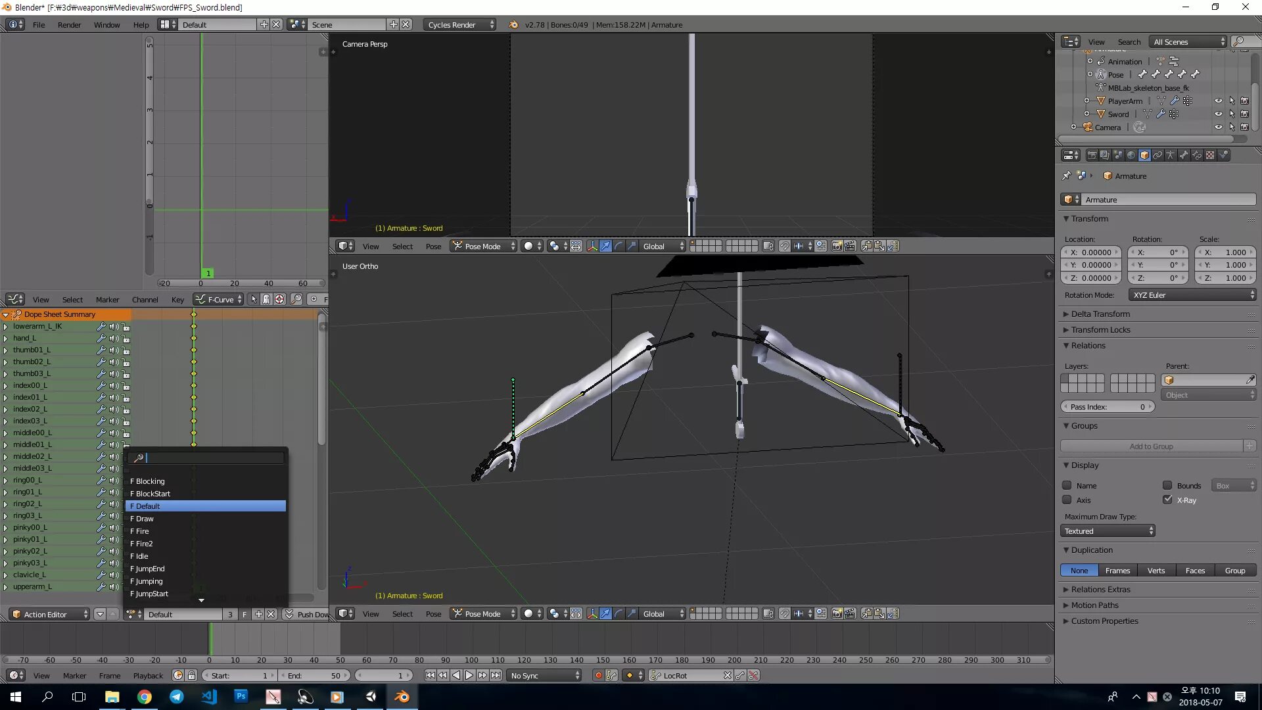
Task: Expand the Custom Properties panel
Action: point(1104,621)
